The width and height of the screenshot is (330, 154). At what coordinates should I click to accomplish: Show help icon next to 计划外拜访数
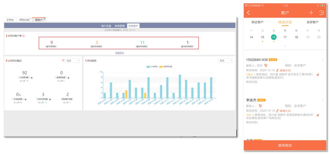point(50,100)
